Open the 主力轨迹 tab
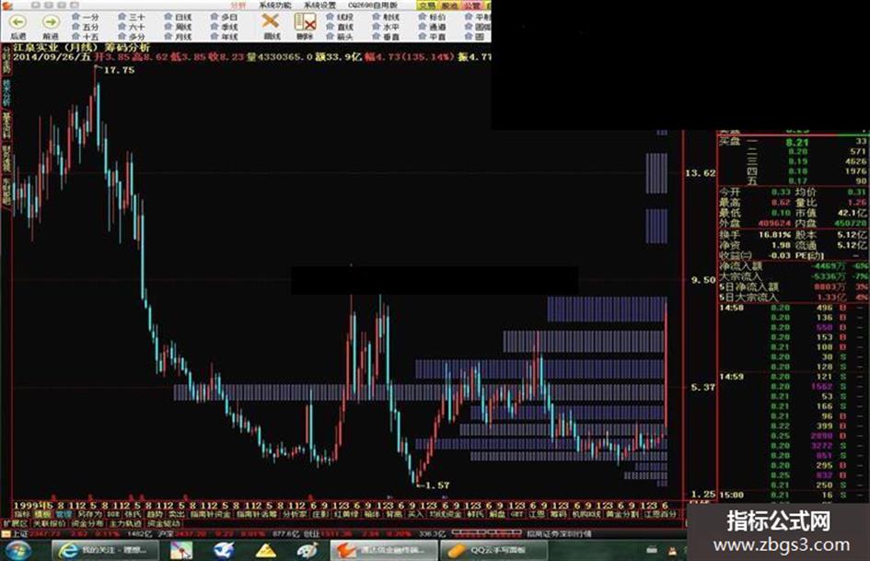 pos(125,524)
